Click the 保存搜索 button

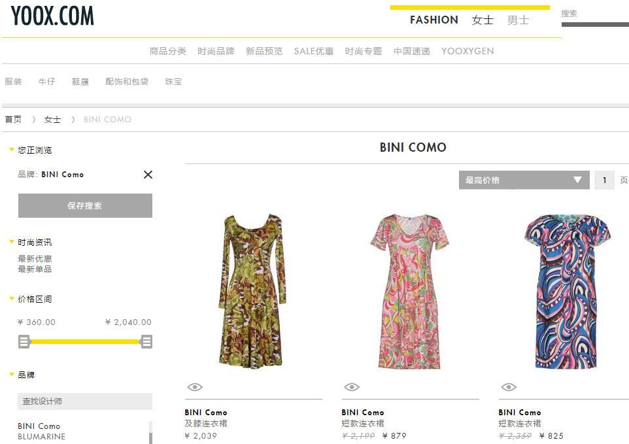[x=85, y=206]
